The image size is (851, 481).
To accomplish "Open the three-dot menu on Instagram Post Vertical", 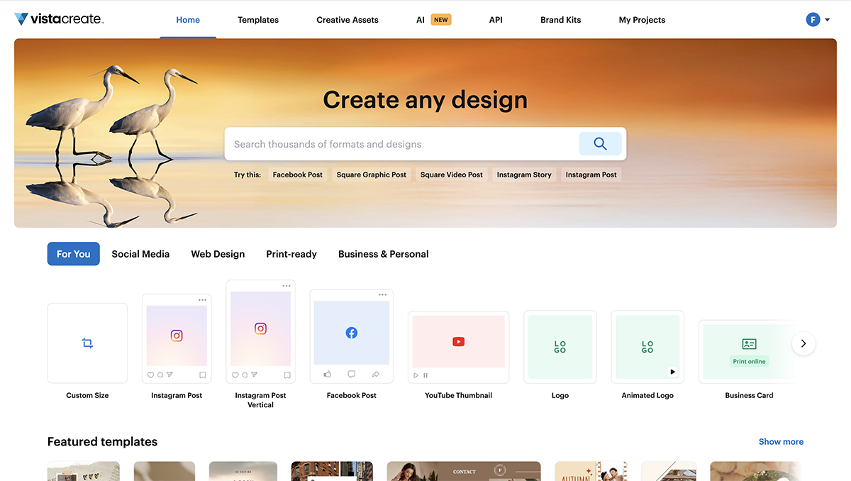I will pyautogui.click(x=286, y=284).
